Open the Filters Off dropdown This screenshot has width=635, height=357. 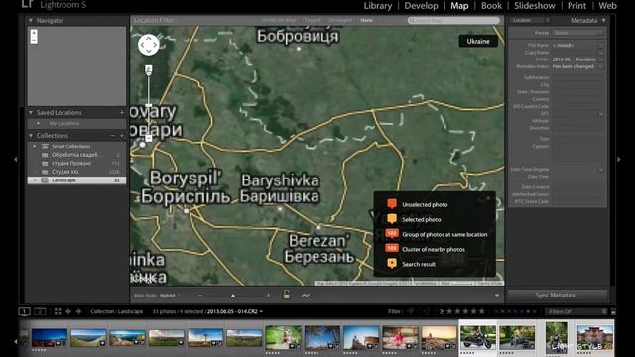[x=576, y=312]
